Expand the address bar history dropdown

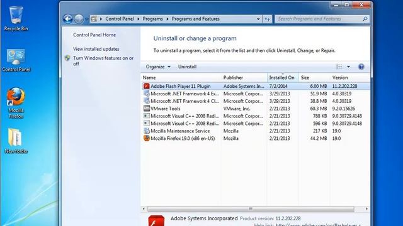click(258, 19)
